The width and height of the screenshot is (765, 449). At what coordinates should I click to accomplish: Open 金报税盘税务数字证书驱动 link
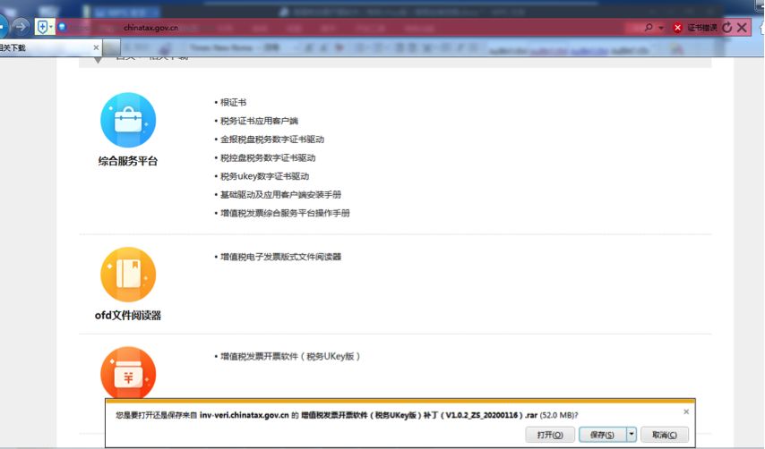pos(272,140)
